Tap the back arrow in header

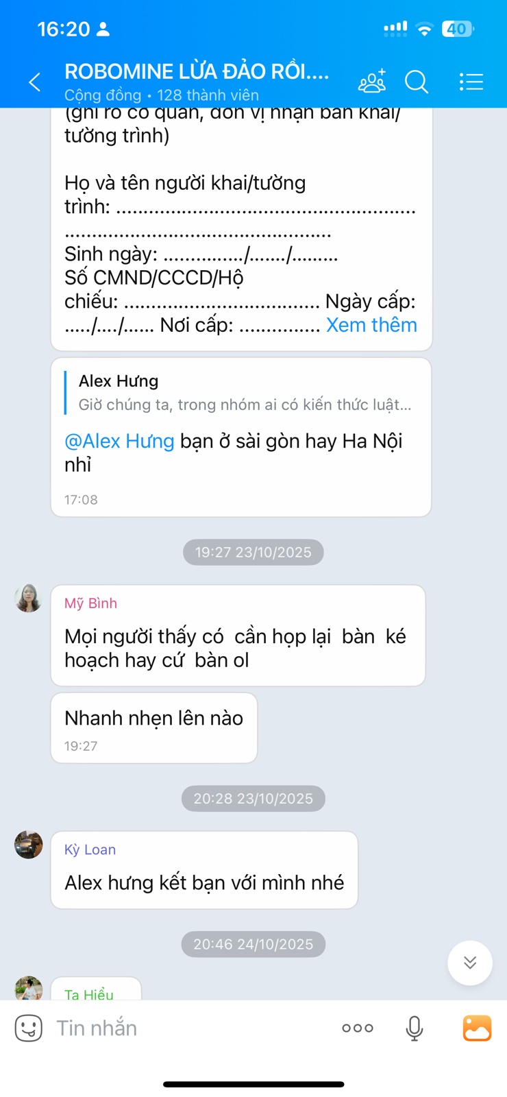click(x=34, y=82)
